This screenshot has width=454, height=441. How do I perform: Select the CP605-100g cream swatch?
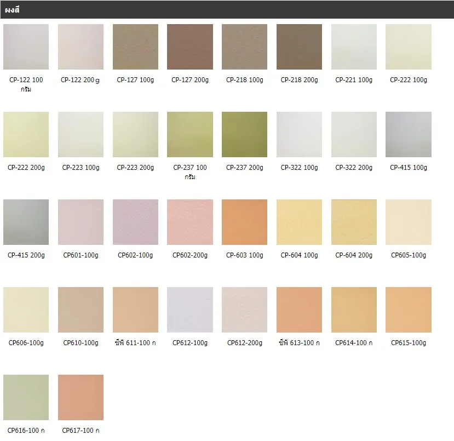pyautogui.click(x=409, y=222)
